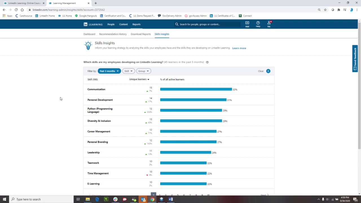Click the search for people, groups or content field
The height and width of the screenshot is (203, 361).
[x=207, y=24]
